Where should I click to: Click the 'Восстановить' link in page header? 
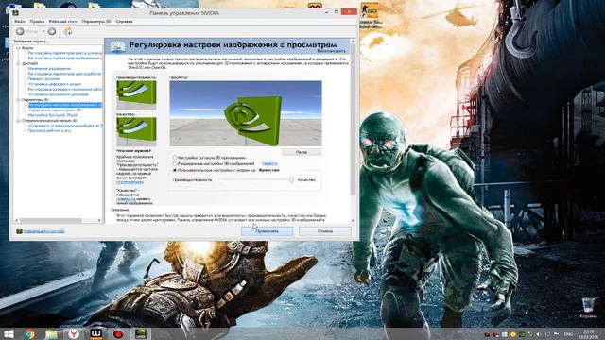332,51
